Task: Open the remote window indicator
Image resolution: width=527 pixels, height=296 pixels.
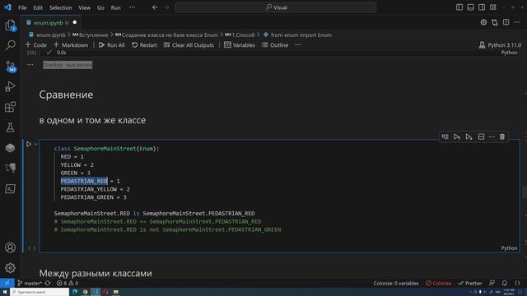Action: [7, 283]
